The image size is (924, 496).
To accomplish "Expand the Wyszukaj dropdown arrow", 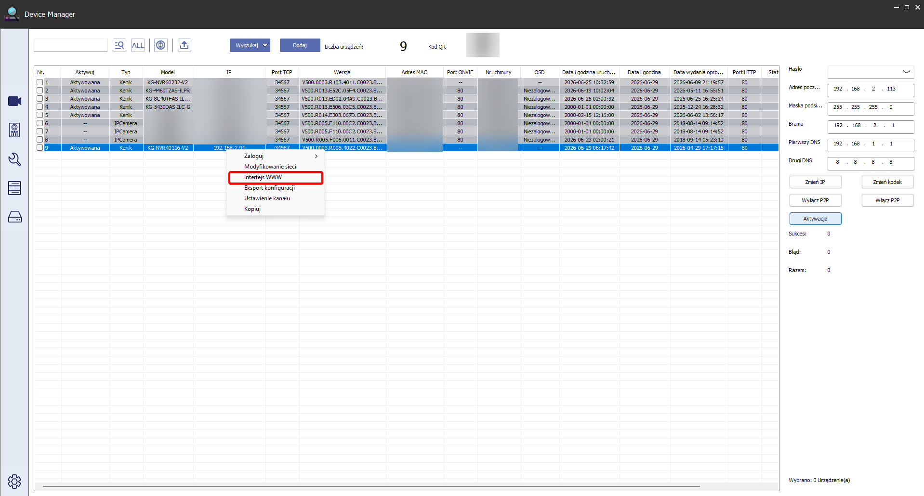I will 265,45.
